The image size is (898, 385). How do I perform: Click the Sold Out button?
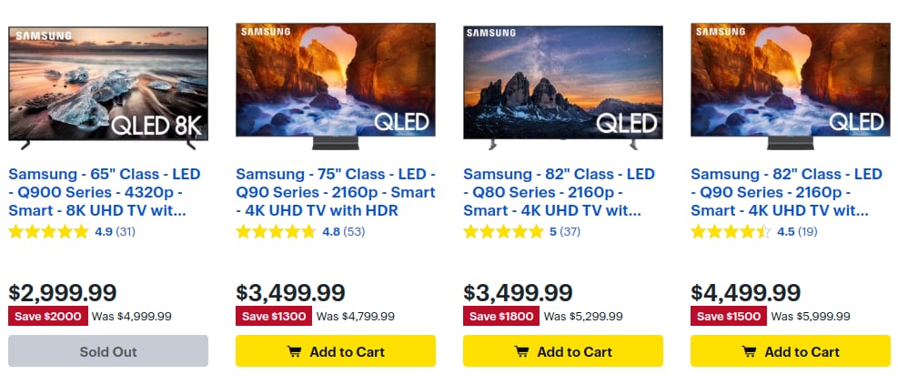pos(108,351)
